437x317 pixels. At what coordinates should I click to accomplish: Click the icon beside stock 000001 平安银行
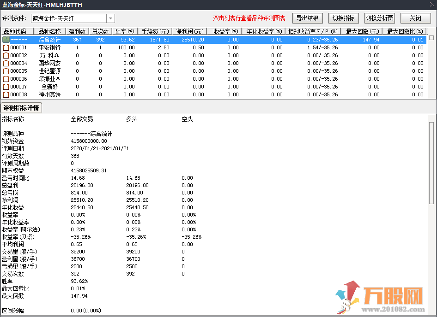tap(6, 48)
